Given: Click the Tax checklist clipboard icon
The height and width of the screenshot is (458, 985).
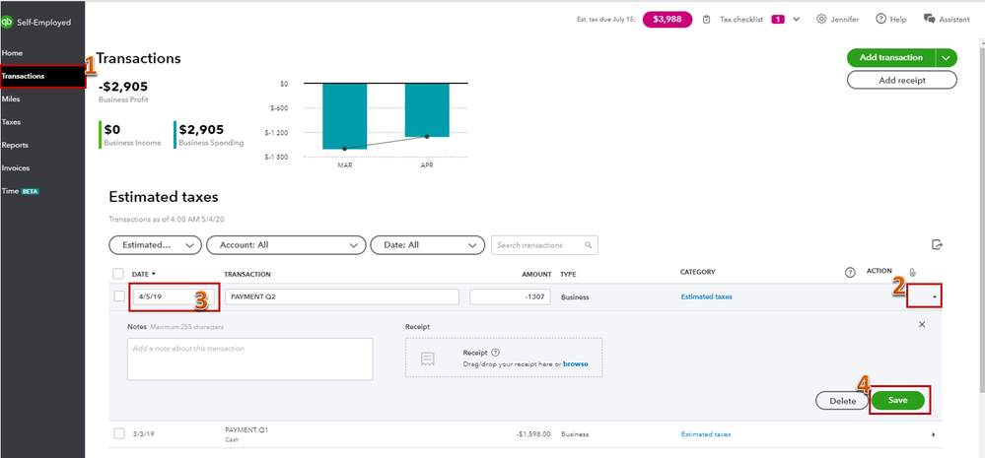Looking at the screenshot, I should click(x=707, y=20).
